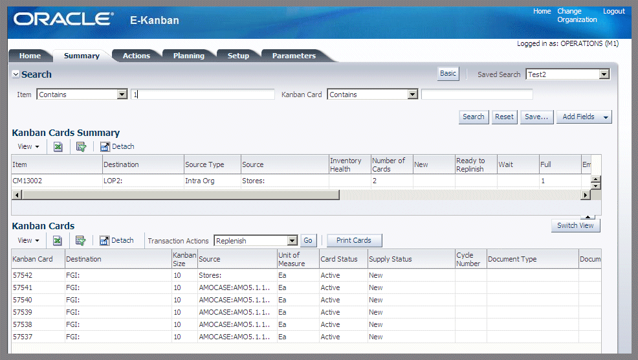Screen dimensions: 638x360
Task: Focus the Item search value field
Action: 203,95
